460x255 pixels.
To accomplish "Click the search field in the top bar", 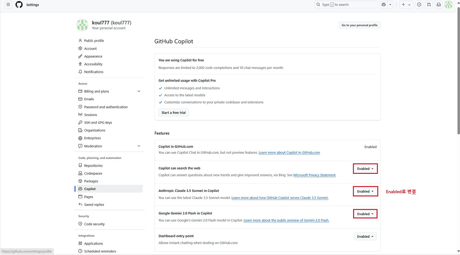I will [345, 4].
